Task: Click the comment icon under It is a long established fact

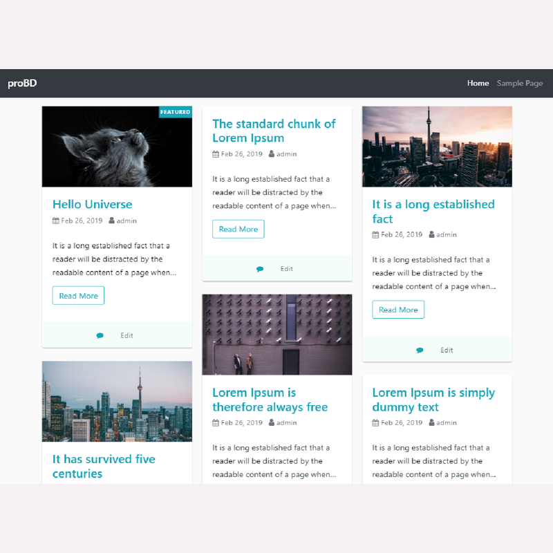Action: pyautogui.click(x=420, y=350)
